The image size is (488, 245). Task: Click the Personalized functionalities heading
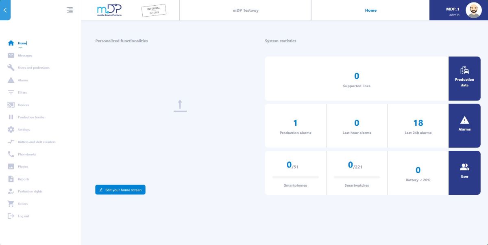(x=122, y=41)
